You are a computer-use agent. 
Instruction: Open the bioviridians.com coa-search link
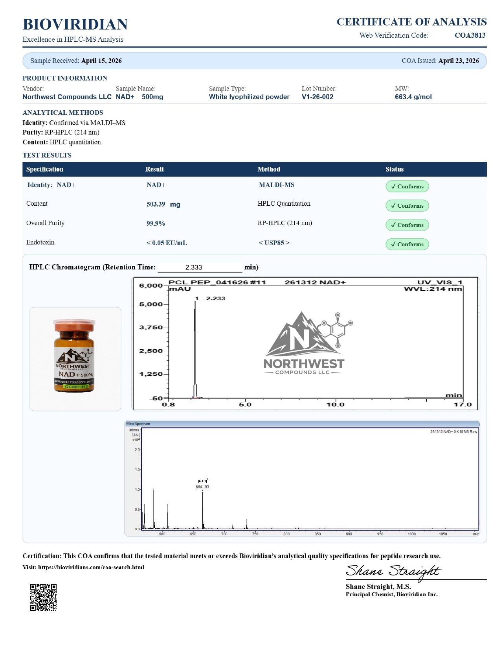91,567
